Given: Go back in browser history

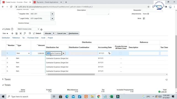Looking at the screenshot, I should tap(3, 7).
